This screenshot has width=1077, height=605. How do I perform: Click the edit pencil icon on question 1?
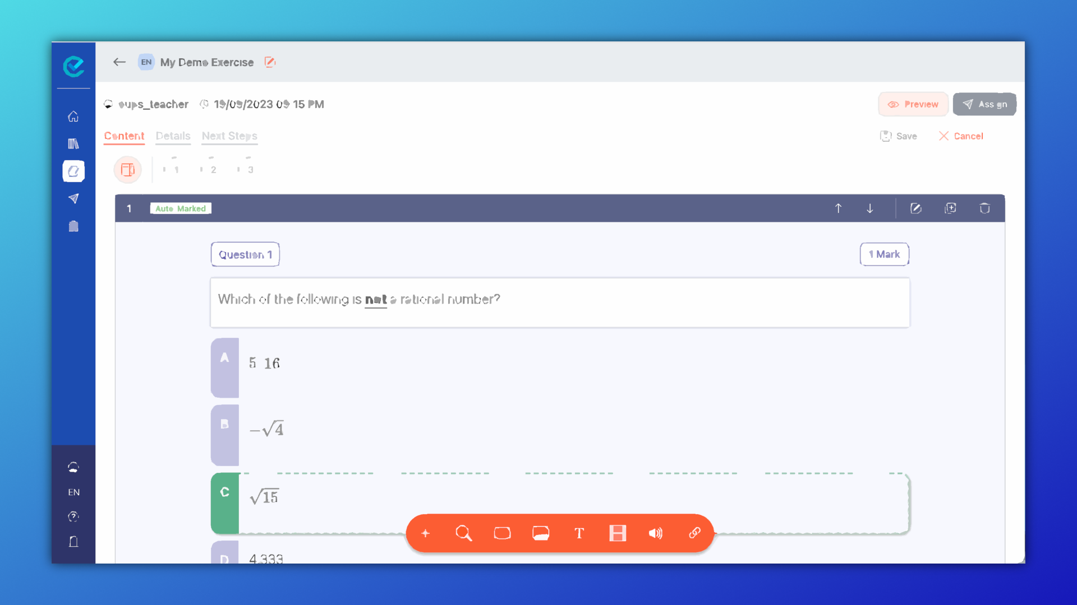[916, 208]
